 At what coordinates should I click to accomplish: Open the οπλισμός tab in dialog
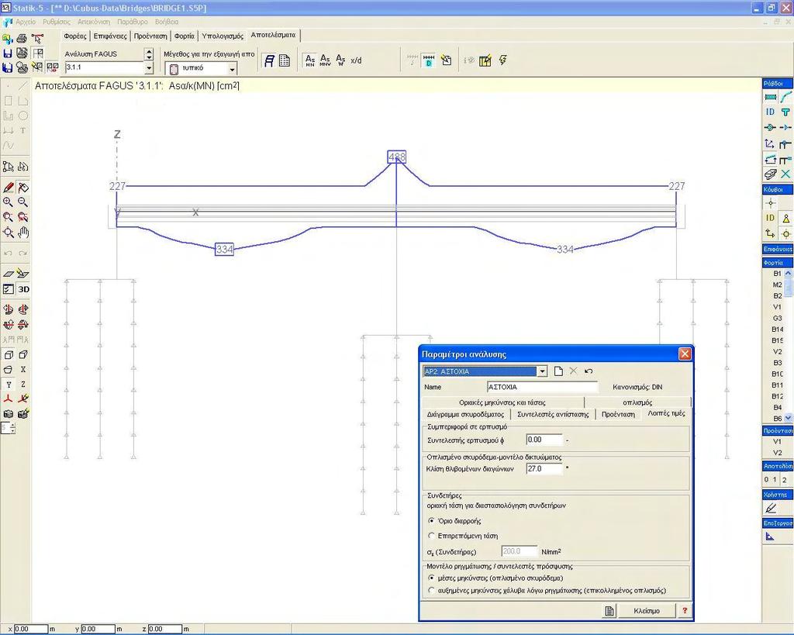(x=637, y=402)
